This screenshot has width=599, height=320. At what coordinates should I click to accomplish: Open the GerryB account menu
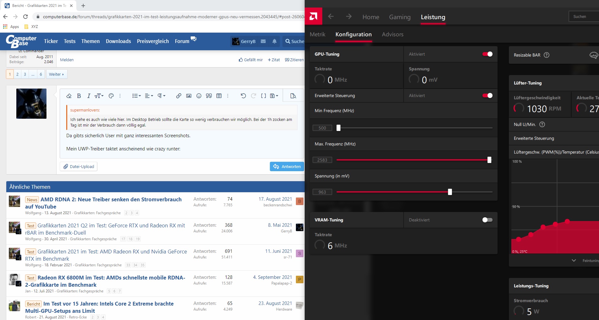[x=244, y=41]
